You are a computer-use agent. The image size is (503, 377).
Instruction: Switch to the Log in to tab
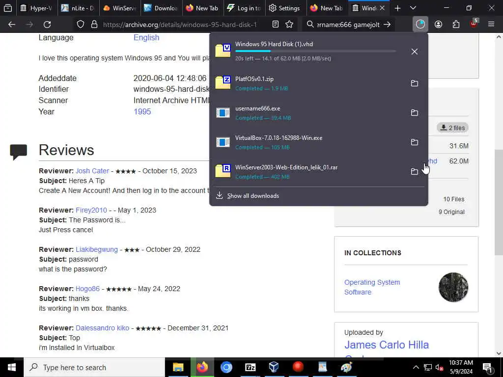pos(245,8)
